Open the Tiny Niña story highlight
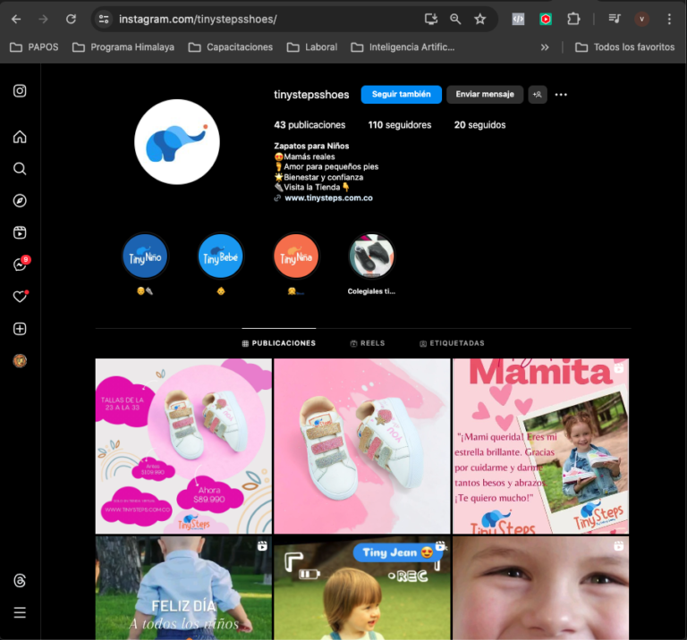The height and width of the screenshot is (640, 687). pos(296,257)
